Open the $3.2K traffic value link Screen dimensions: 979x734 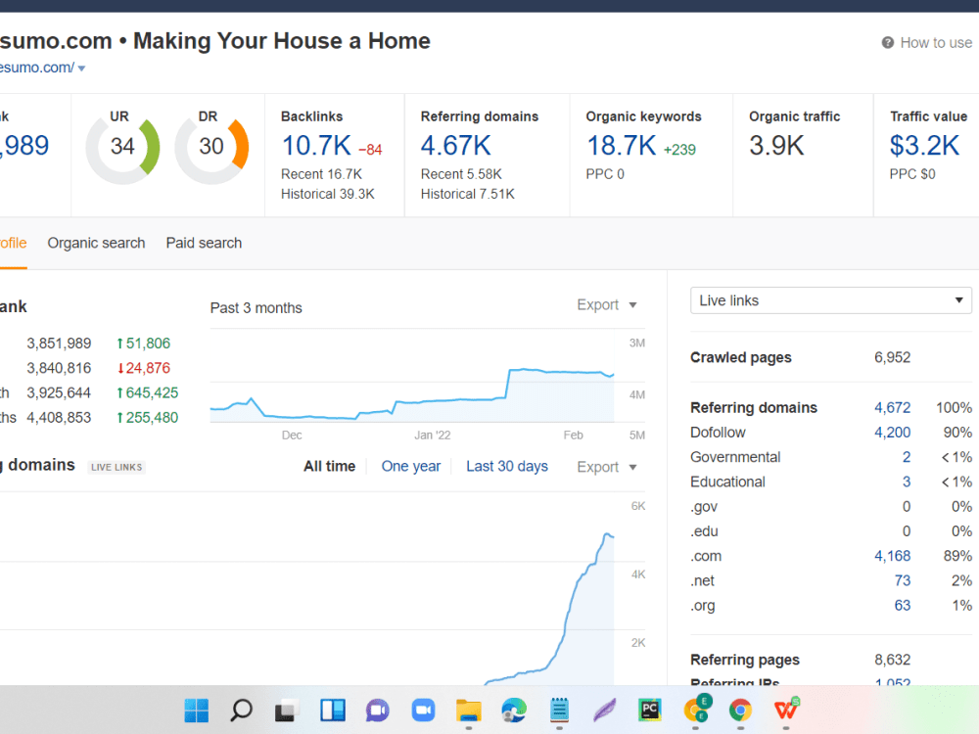pyautogui.click(x=924, y=146)
